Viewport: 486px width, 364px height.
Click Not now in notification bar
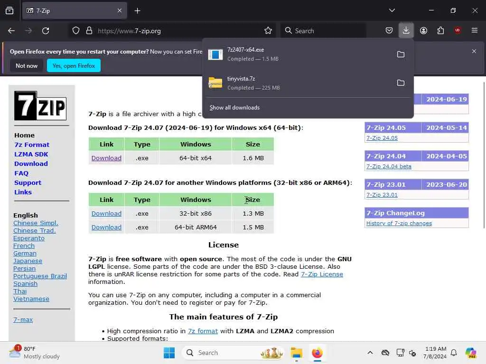pos(27,65)
